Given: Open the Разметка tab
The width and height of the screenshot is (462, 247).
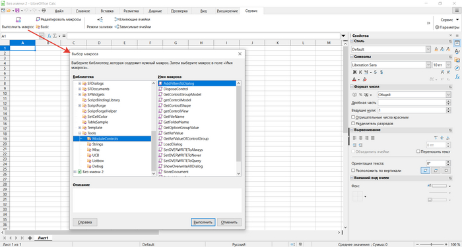Looking at the screenshot, I should (x=131, y=11).
